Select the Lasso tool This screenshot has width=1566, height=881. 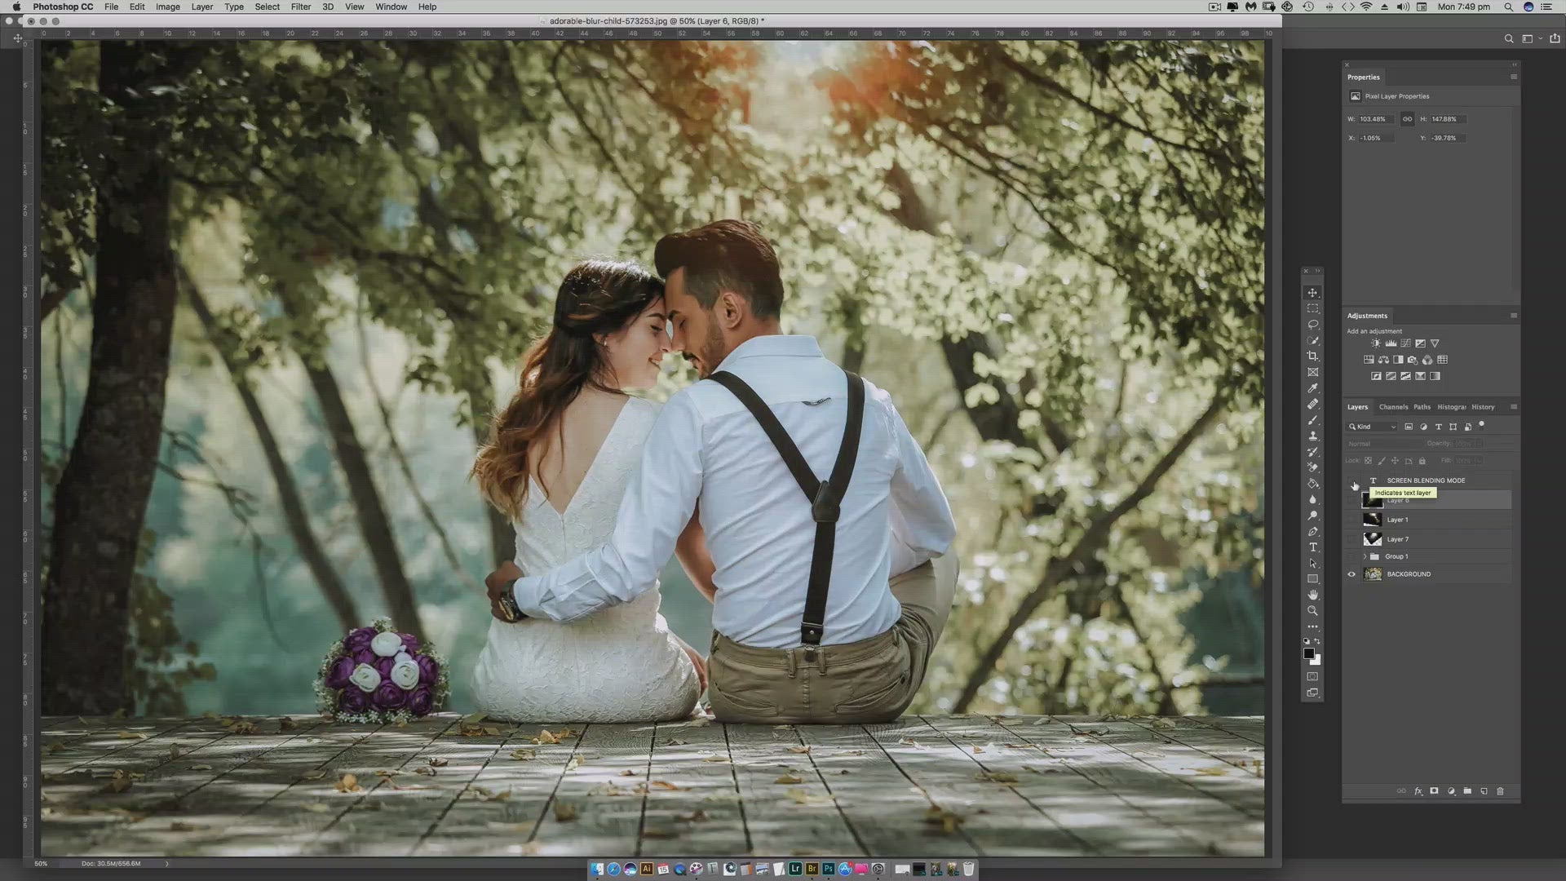tap(1312, 325)
